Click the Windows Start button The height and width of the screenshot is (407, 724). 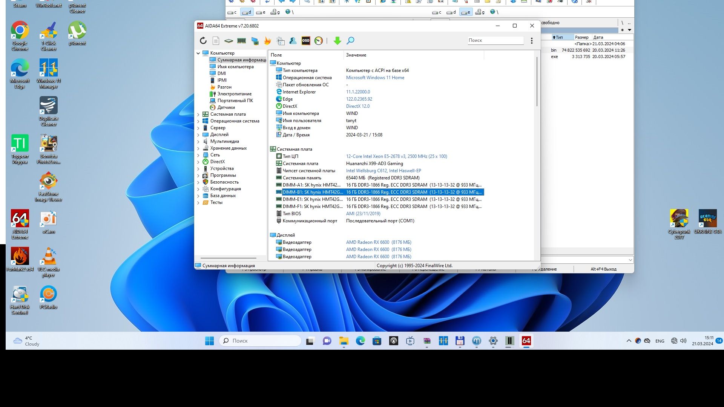(209, 341)
